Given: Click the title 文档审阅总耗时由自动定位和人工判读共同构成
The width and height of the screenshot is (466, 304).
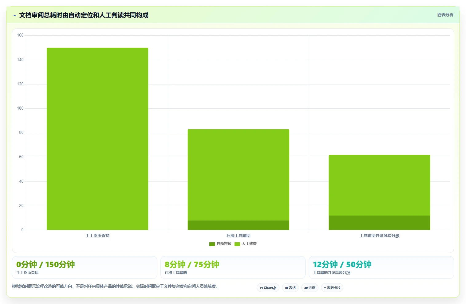Looking at the screenshot, I should point(84,15).
